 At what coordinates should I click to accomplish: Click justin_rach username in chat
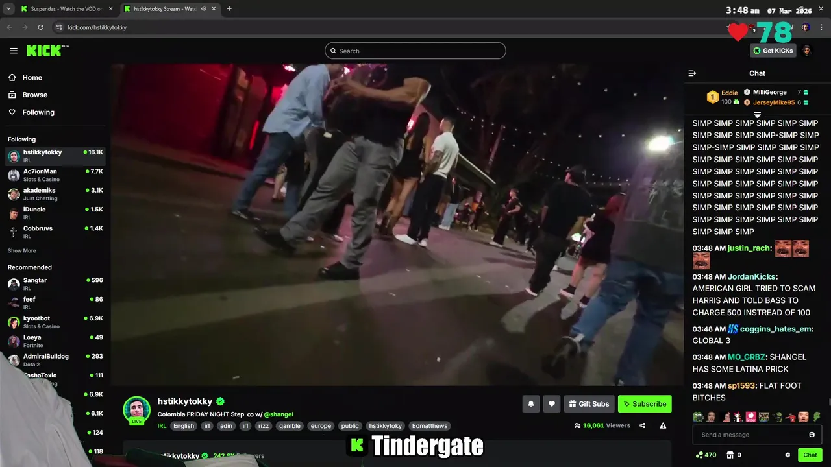coord(749,248)
